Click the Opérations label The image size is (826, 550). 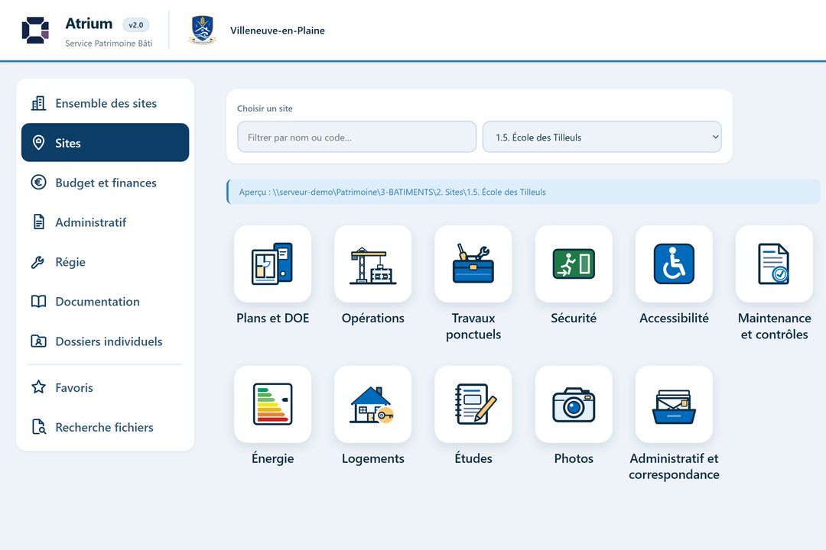[x=373, y=318]
